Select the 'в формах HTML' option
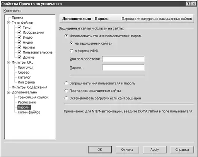The width and height of the screenshot is (198, 157). 72,51
